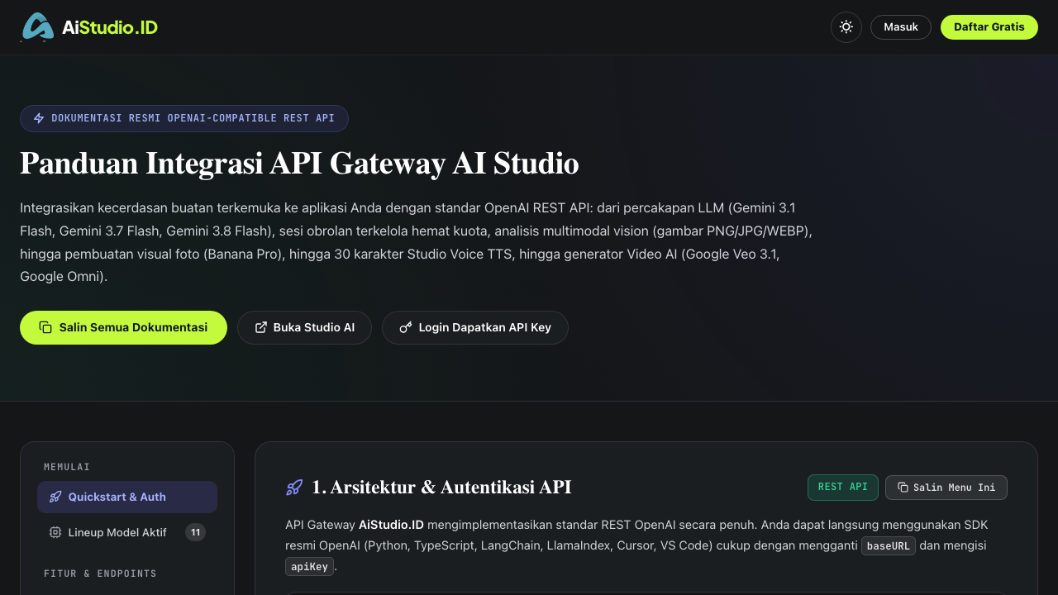
Task: Click chip icon beside Lineup Model Aktif
Action: (x=55, y=532)
